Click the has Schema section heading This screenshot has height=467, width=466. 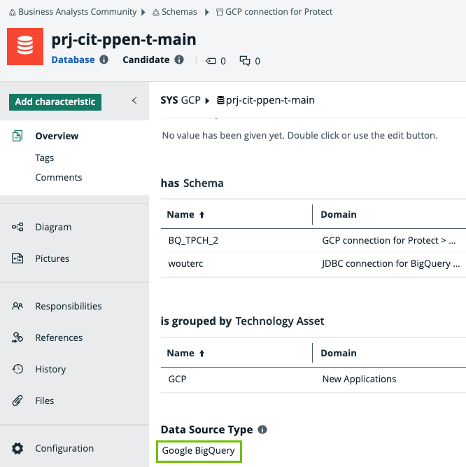pos(192,183)
